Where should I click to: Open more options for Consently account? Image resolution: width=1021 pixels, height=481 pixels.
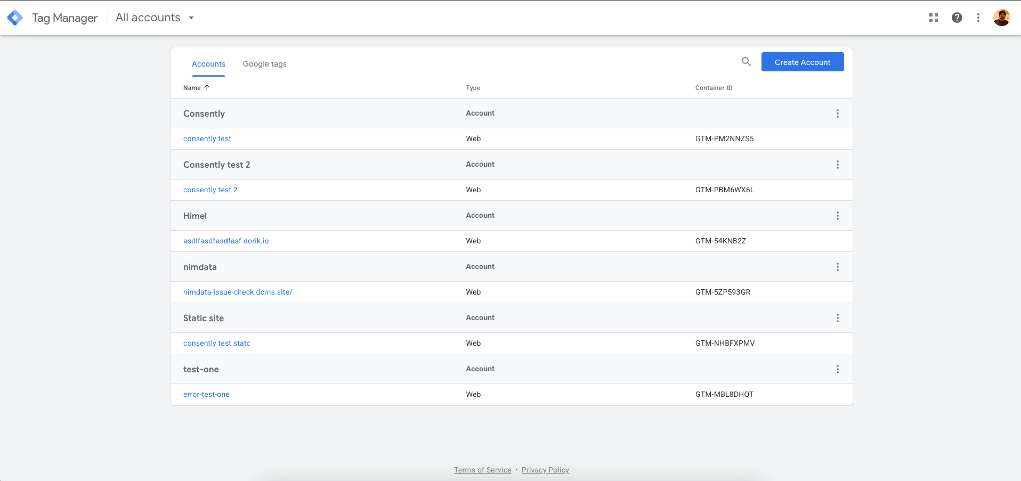click(x=837, y=113)
